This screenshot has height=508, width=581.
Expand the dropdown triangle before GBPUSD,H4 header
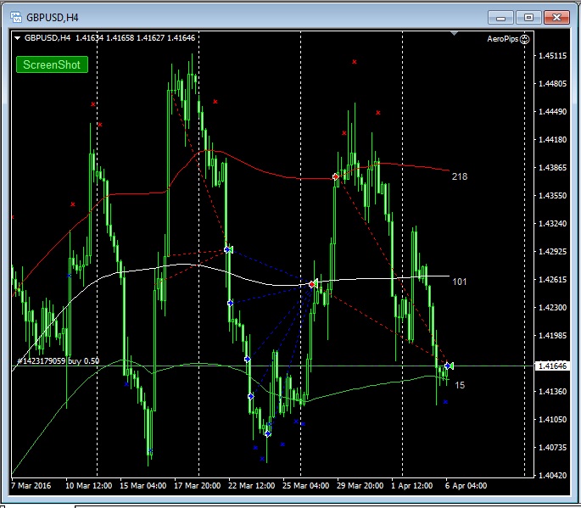click(17, 38)
